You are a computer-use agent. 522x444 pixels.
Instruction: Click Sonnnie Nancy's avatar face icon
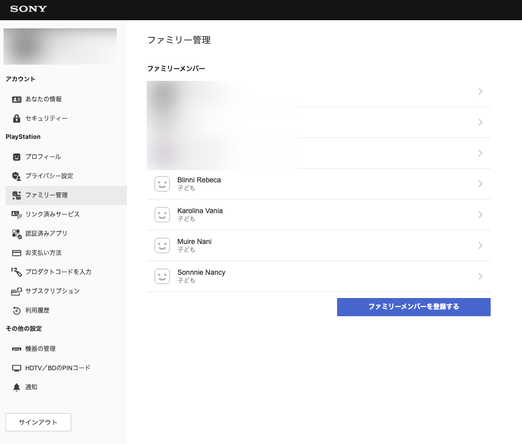(x=162, y=276)
